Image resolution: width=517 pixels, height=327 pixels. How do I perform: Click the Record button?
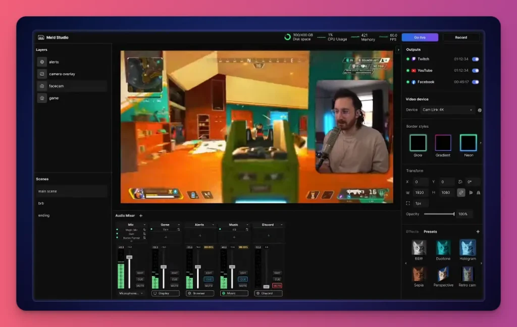click(x=461, y=37)
